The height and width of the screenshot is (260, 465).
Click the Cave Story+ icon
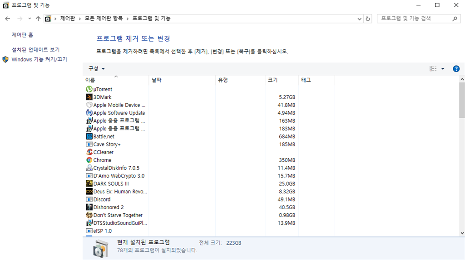coord(89,144)
